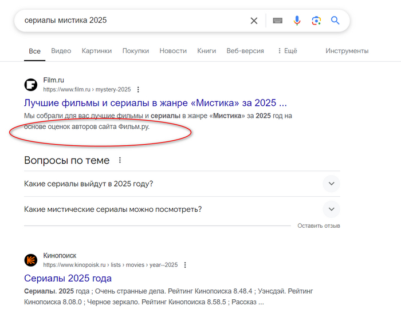Start voice search with the microphone icon
Viewport: 401px width, 321px height.
pyautogui.click(x=297, y=21)
